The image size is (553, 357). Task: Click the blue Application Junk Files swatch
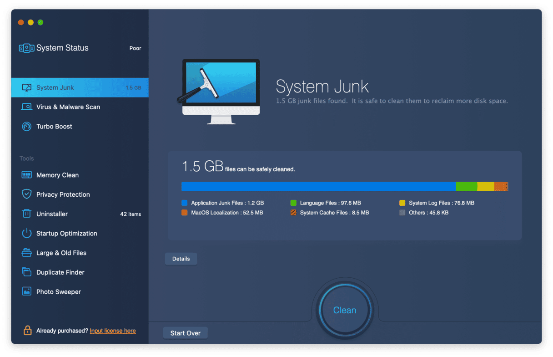[x=185, y=203]
